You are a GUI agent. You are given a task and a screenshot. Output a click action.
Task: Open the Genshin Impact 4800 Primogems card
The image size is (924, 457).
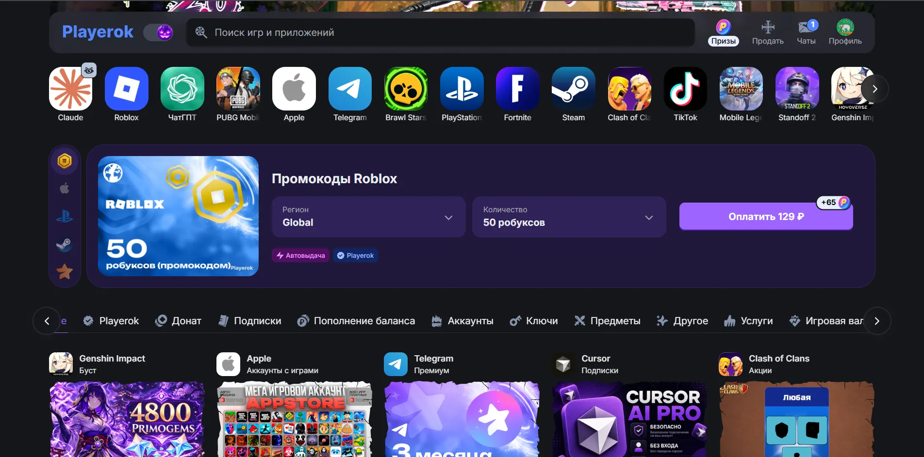tap(127, 419)
